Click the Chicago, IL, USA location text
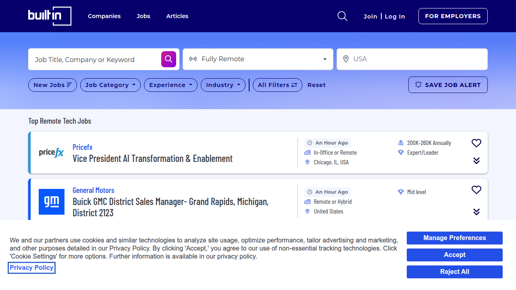 (331, 162)
